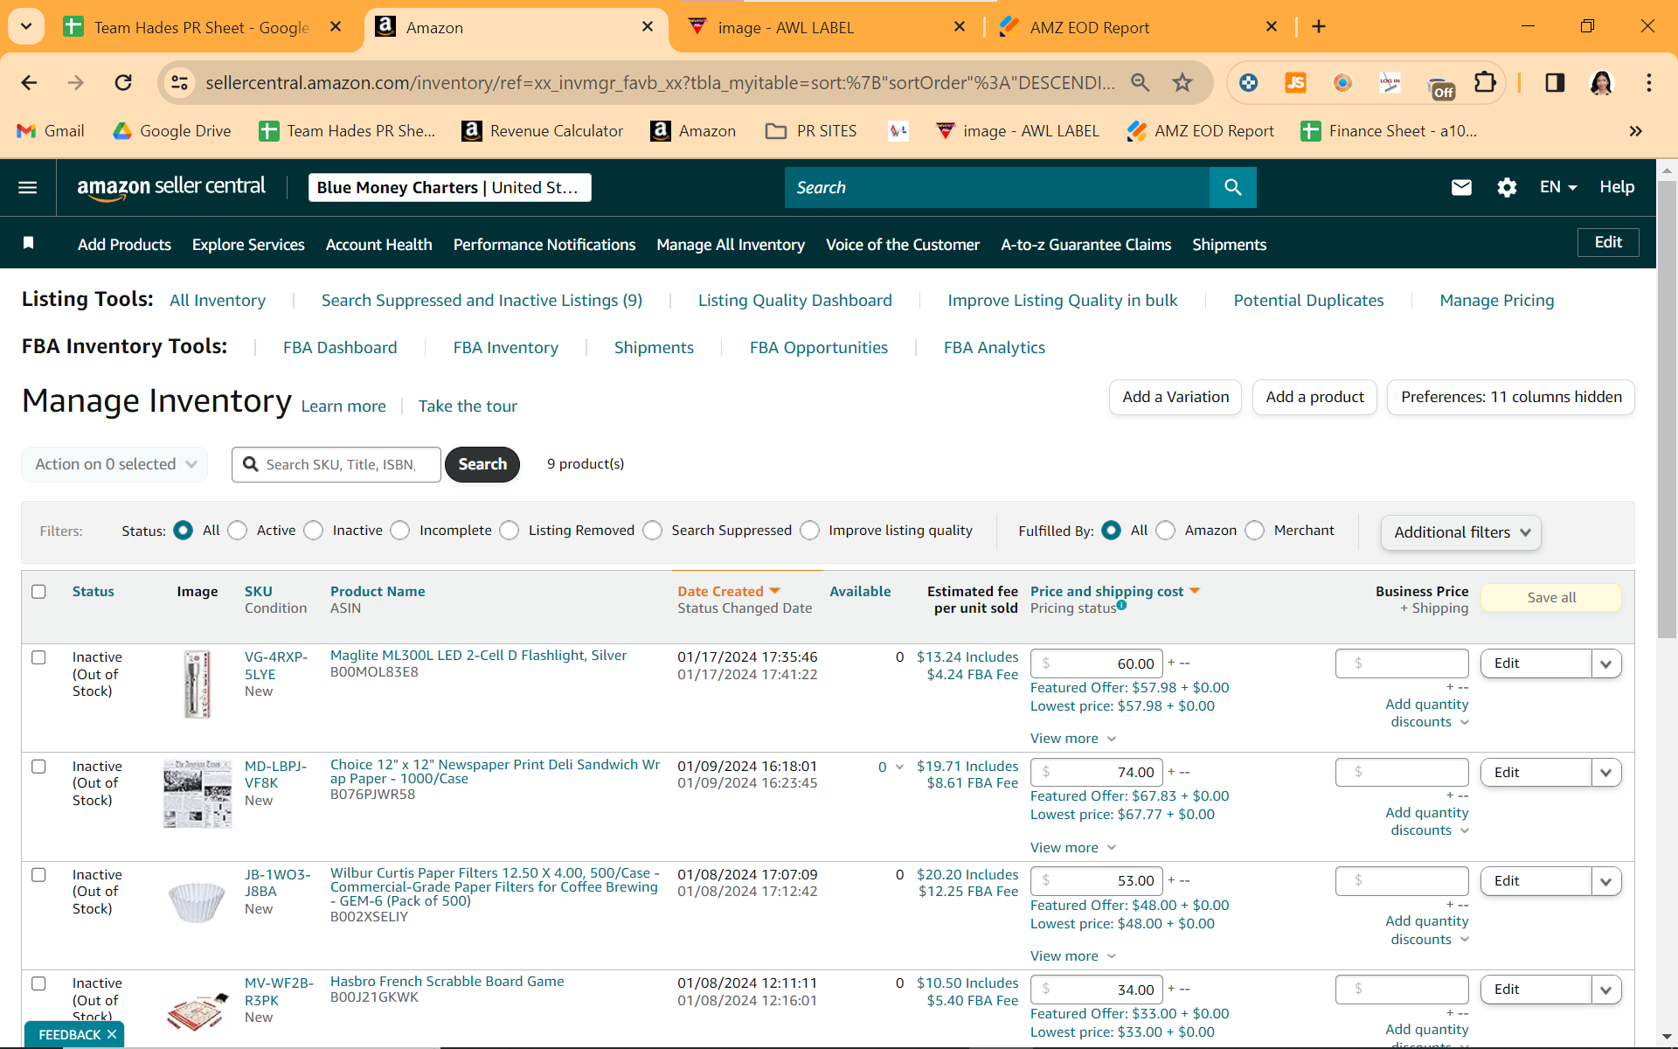Focus the Seller Central top search box
The height and width of the screenshot is (1049, 1678).
997,187
